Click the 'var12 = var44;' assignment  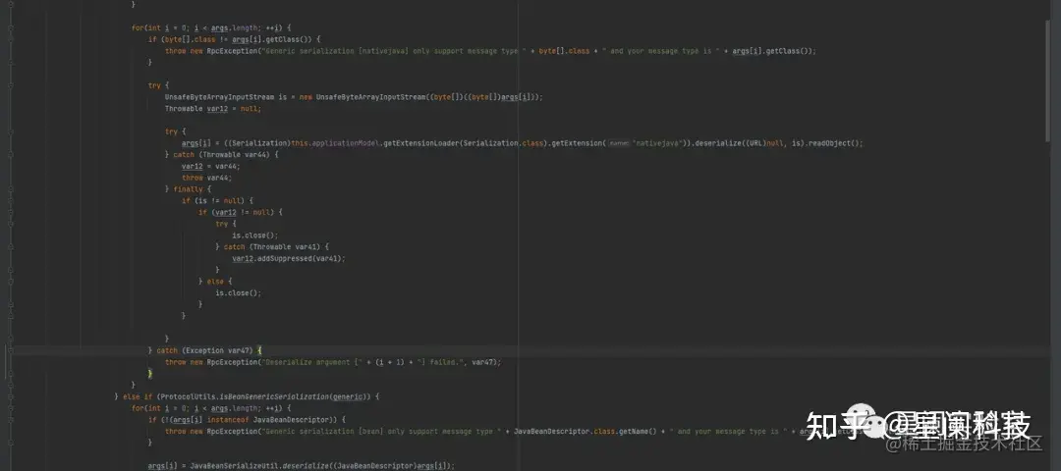[x=210, y=166]
